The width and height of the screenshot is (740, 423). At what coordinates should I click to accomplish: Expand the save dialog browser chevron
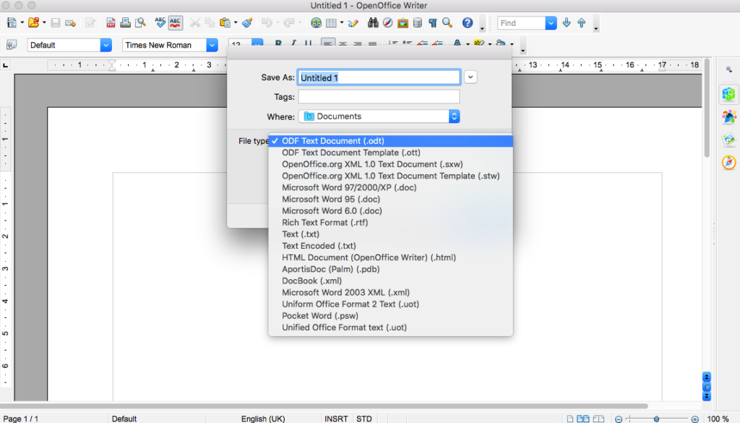click(x=471, y=77)
